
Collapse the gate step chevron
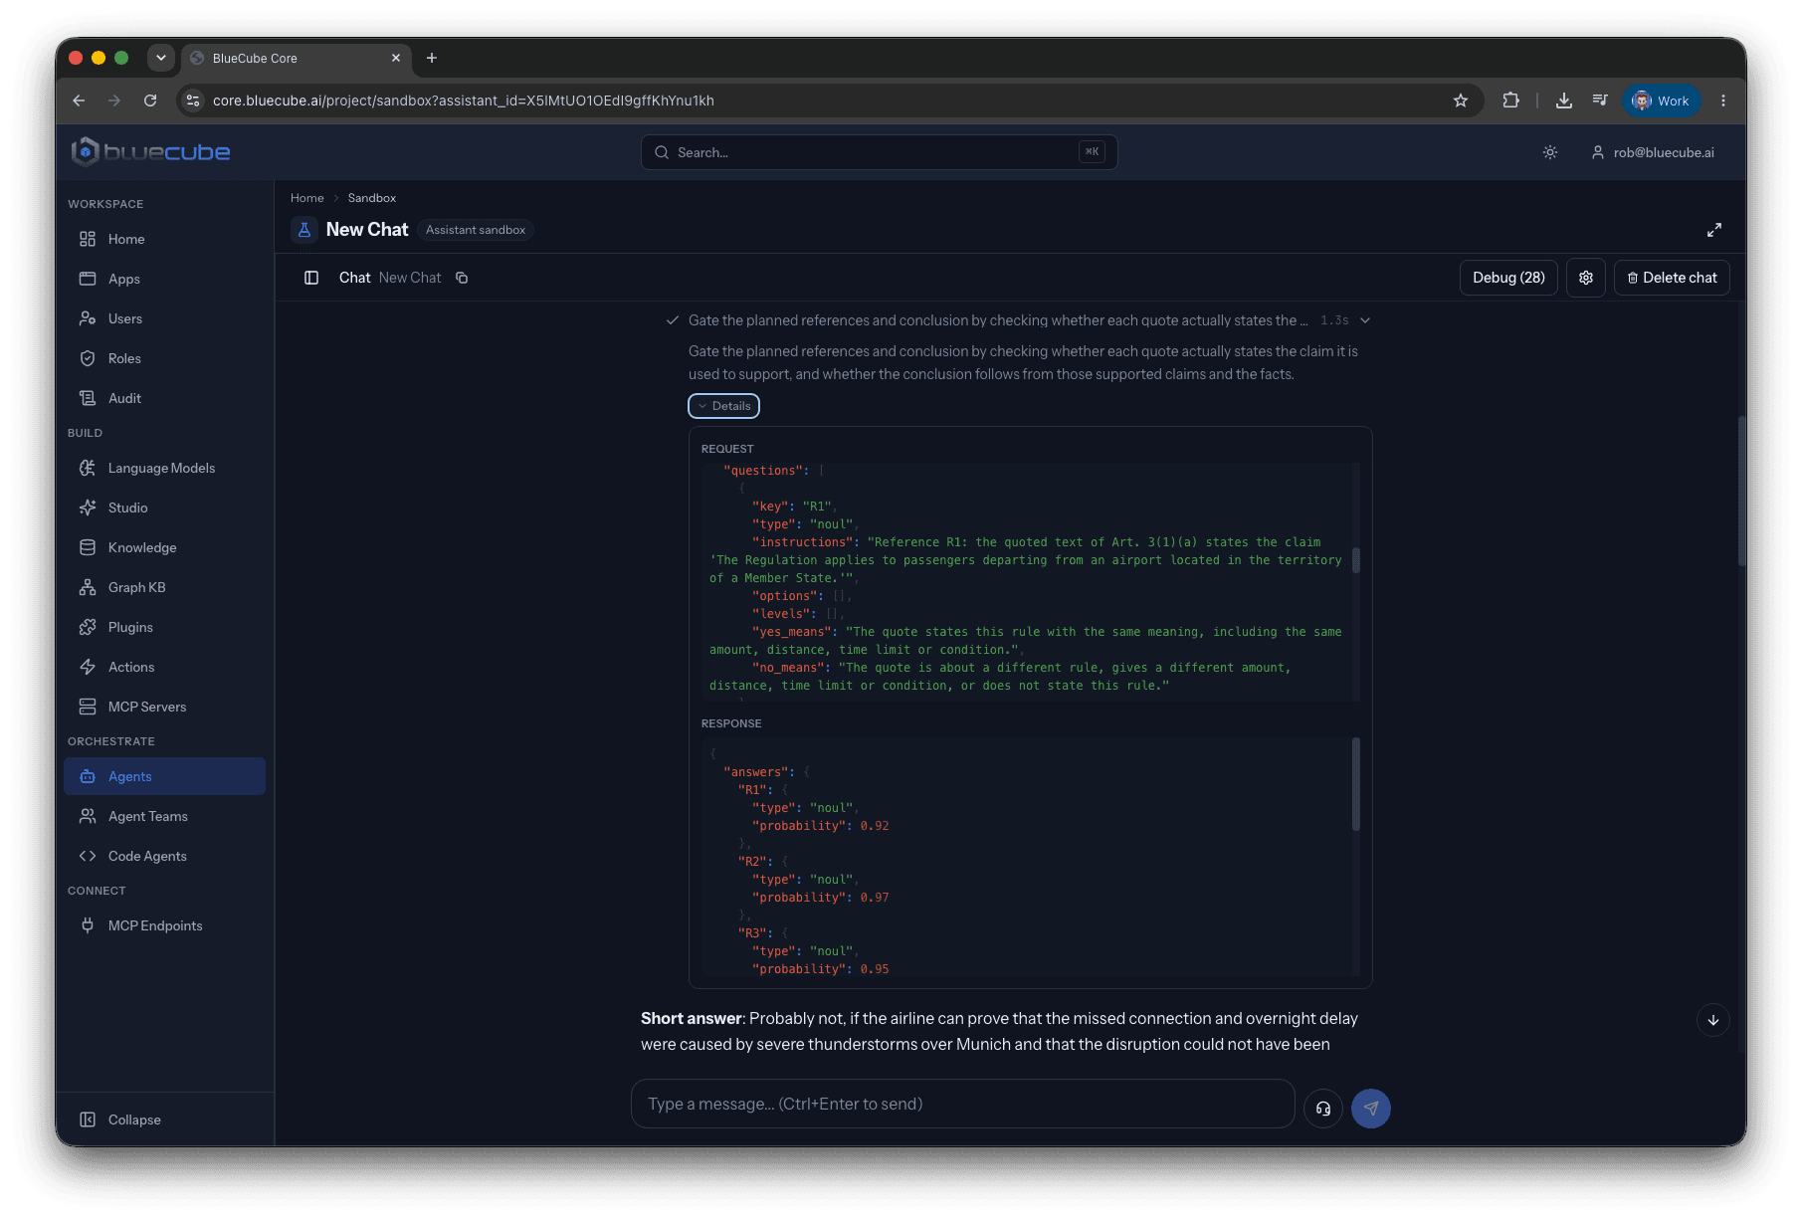1365,320
